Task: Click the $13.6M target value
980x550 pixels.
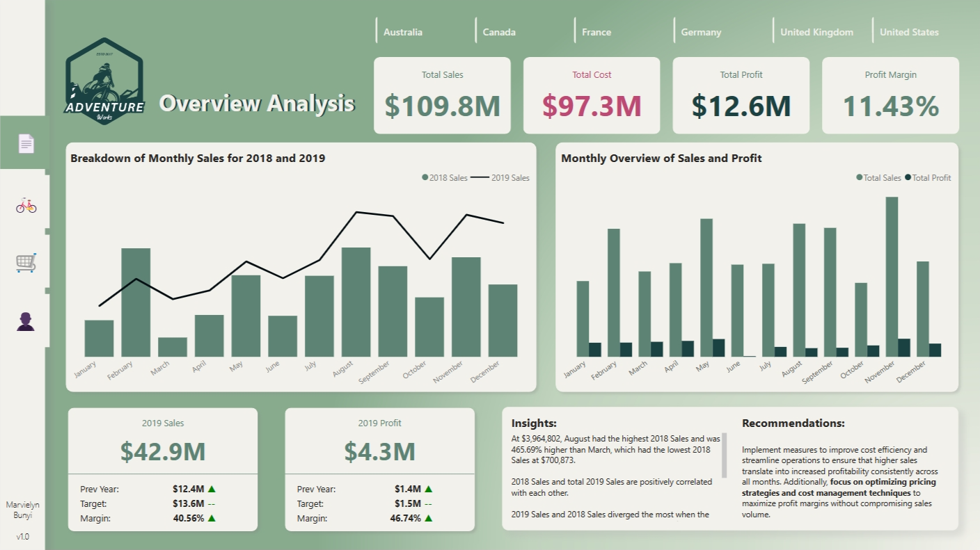Action: tap(189, 503)
